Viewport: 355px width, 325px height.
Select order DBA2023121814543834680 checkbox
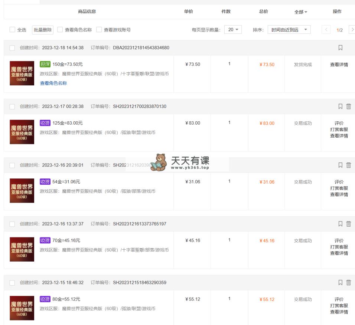click(12, 48)
